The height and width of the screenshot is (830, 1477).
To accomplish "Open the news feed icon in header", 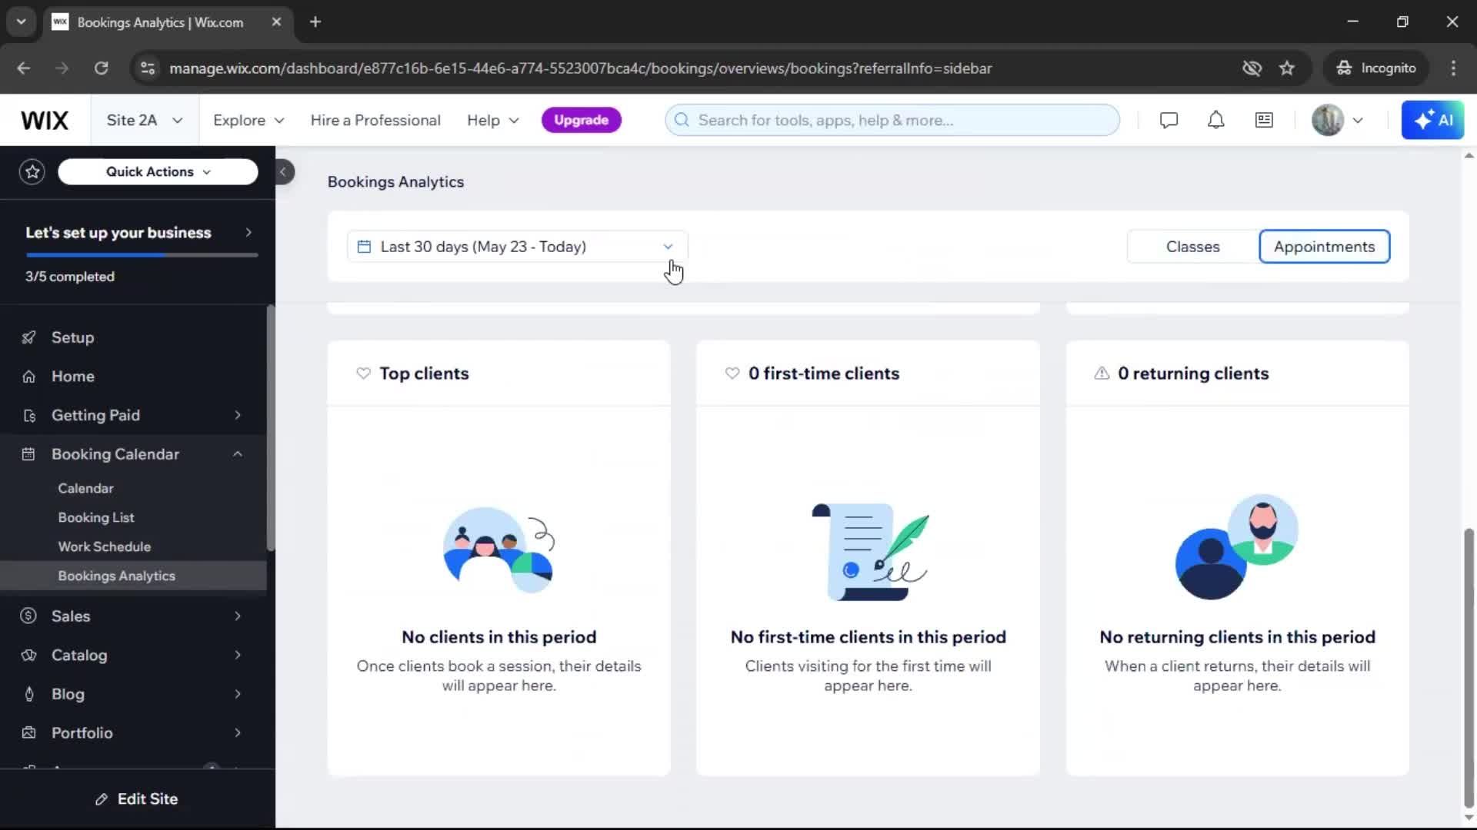I will (x=1264, y=121).
